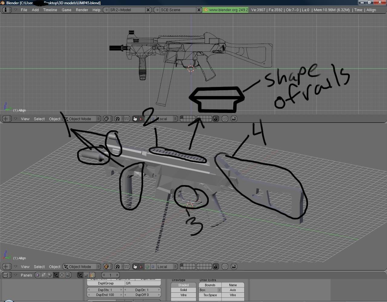Screen dimensions: 387x302
Task: Toggle upper viewport layer lock icon
Action: coord(215,119)
